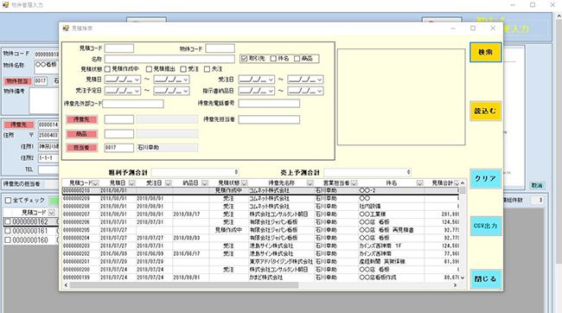The height and width of the screenshot is (313, 562).
Task: Check the 件名 checkbox
Action: pyautogui.click(x=273, y=59)
